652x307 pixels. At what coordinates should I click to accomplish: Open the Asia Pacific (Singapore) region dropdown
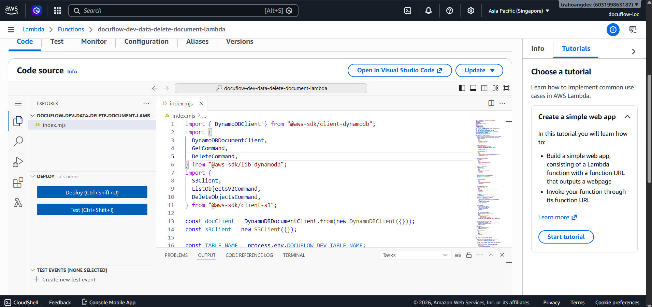pos(519,11)
